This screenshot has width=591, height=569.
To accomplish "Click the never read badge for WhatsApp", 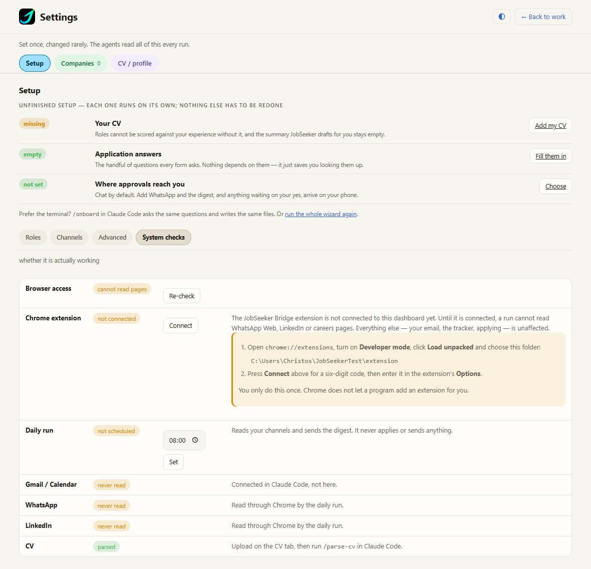I will pyautogui.click(x=112, y=506).
